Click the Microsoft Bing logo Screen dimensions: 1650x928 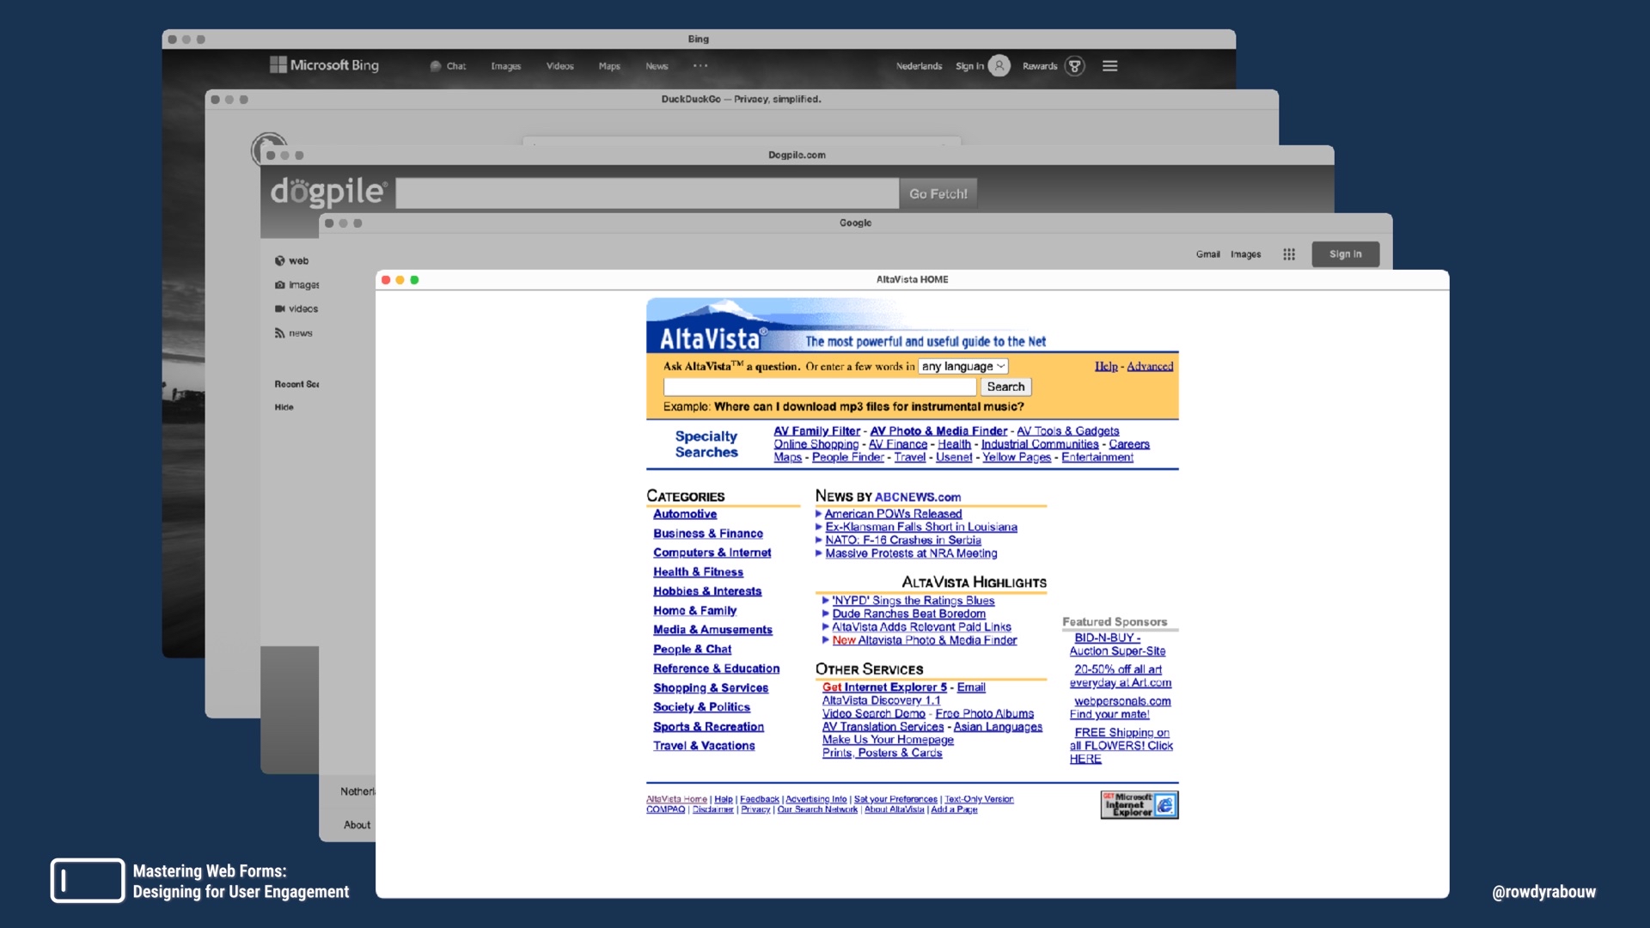(324, 65)
